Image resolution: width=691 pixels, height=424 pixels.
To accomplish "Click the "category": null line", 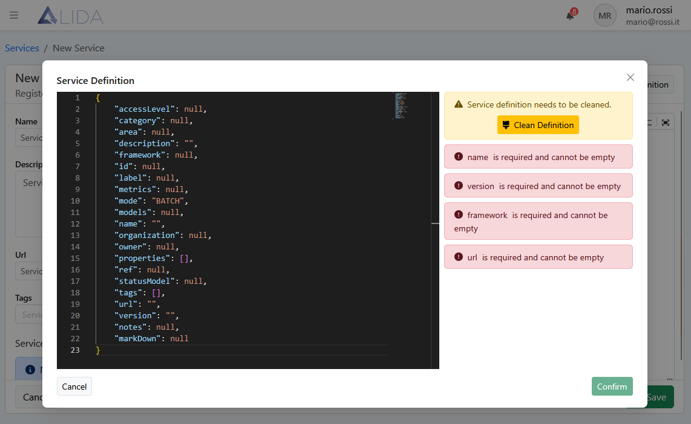I will pyautogui.click(x=153, y=121).
